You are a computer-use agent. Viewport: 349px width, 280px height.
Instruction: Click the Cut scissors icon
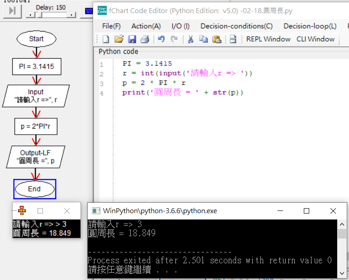190,39
